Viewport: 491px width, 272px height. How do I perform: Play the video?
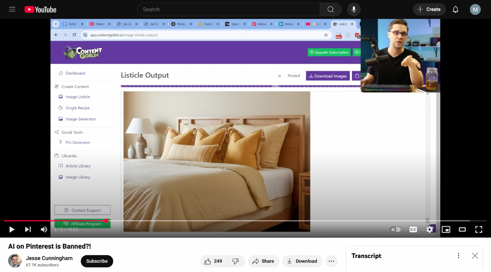pyautogui.click(x=12, y=230)
